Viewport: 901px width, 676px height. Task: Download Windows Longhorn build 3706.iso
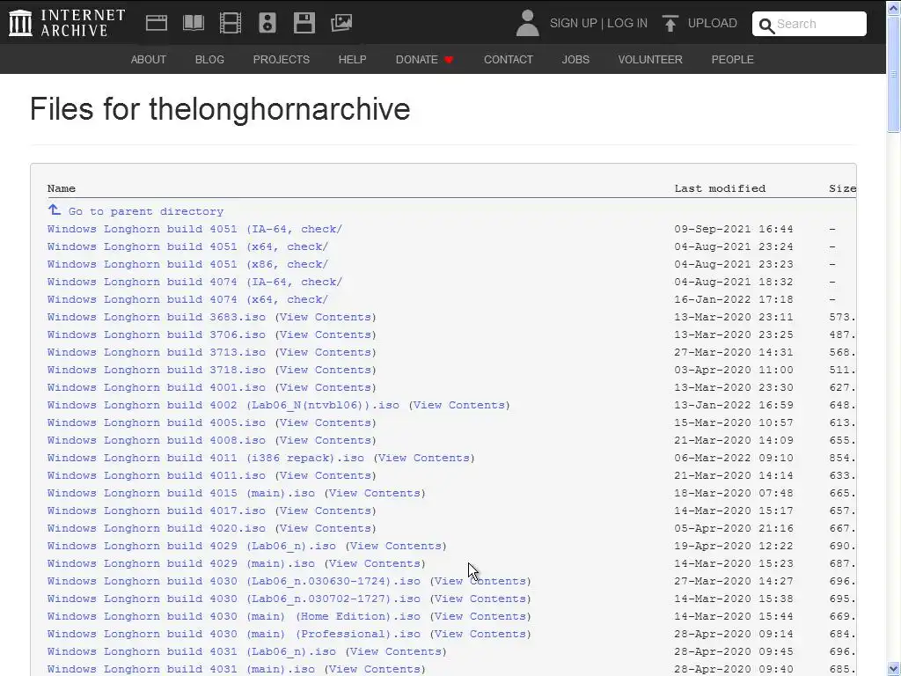click(157, 334)
